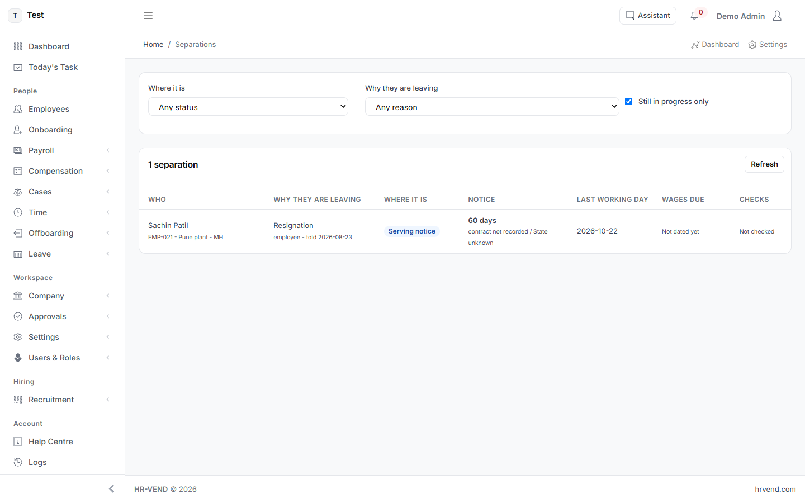Click the Serving notice status badge
This screenshot has width=805, height=503.
(x=412, y=231)
